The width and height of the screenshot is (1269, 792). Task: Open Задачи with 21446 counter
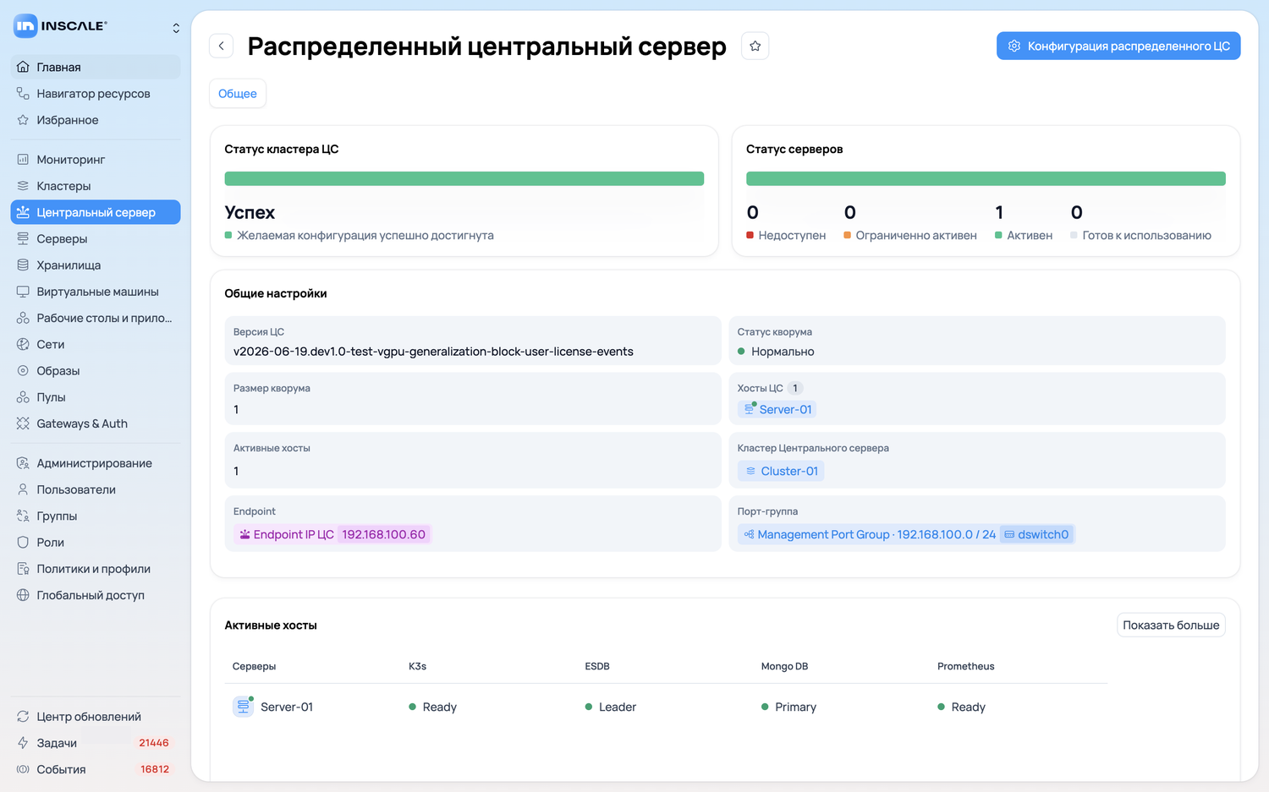coord(96,743)
